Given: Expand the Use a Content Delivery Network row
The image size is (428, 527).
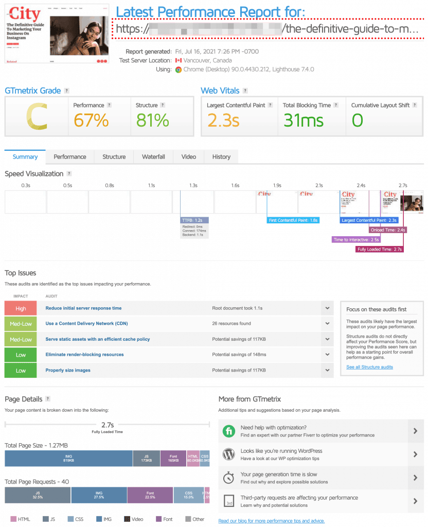Looking at the screenshot, I should point(326,324).
